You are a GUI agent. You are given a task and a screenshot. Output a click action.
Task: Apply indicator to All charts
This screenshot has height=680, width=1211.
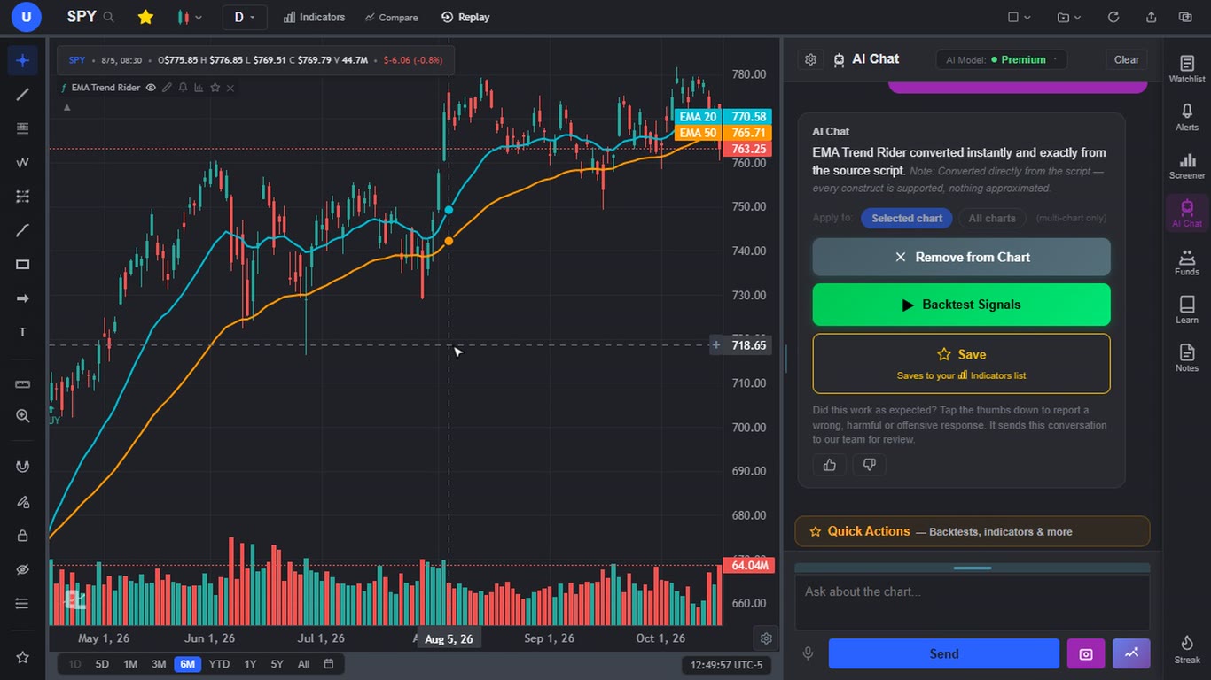992,218
